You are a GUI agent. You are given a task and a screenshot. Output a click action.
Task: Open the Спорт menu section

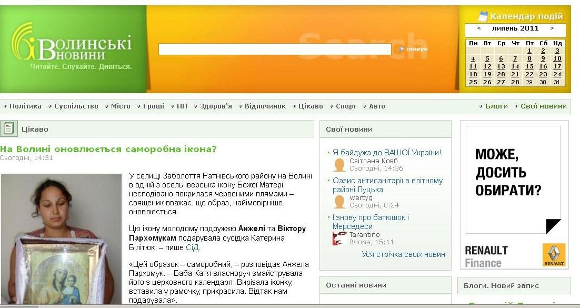pyautogui.click(x=346, y=106)
